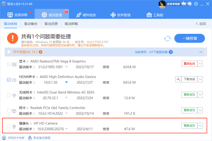Click the 下载完成 button
Viewport: 212px width, 141px height.
tap(189, 79)
